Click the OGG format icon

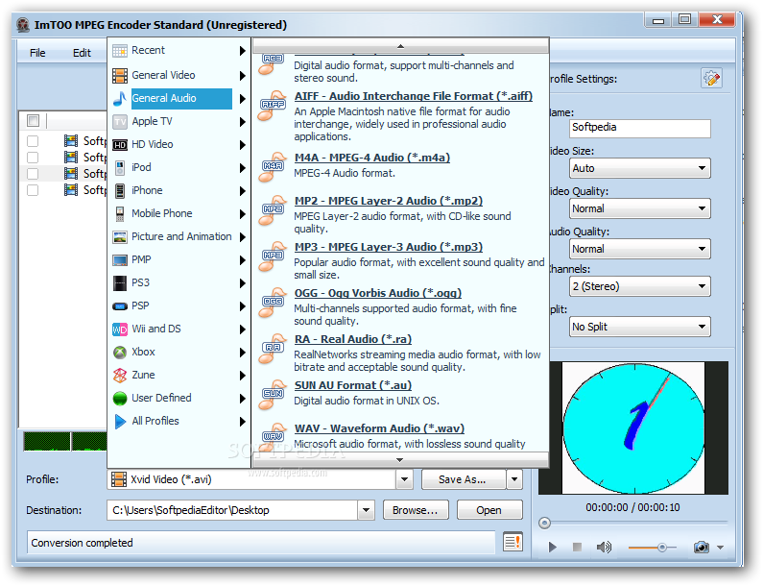pos(273,303)
